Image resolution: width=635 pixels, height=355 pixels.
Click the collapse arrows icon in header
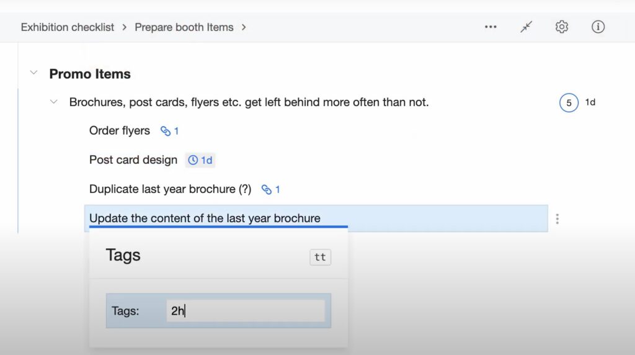click(x=526, y=27)
